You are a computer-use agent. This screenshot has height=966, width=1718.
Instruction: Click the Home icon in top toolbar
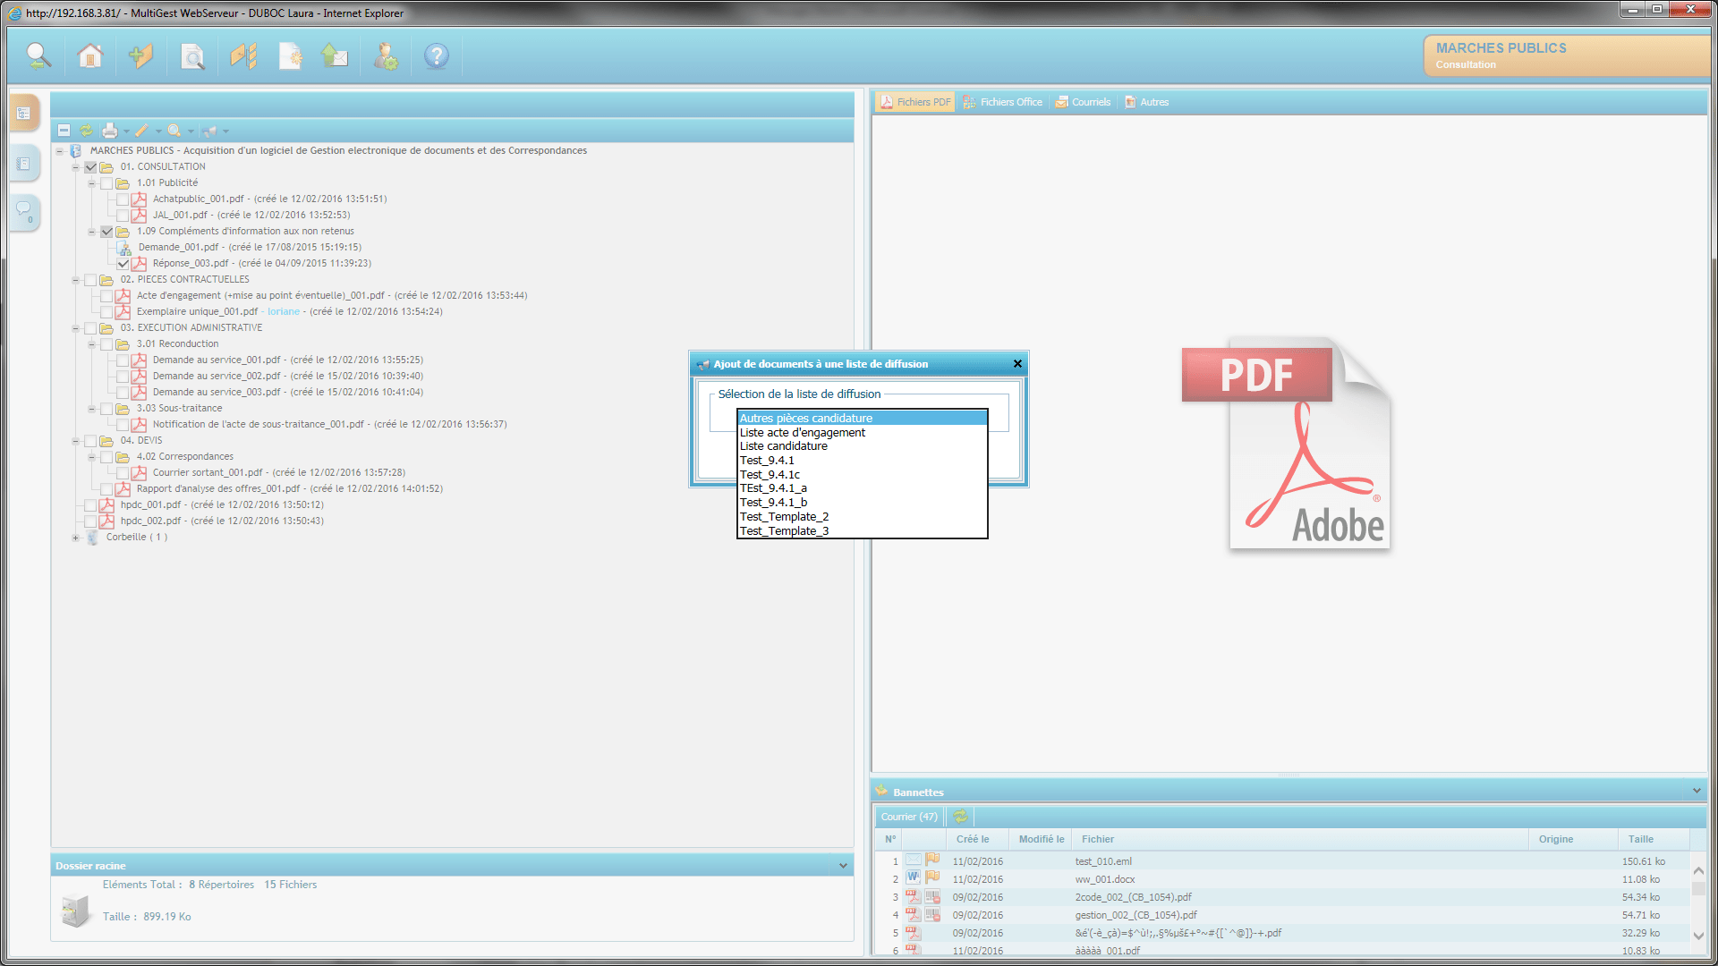pyautogui.click(x=90, y=56)
